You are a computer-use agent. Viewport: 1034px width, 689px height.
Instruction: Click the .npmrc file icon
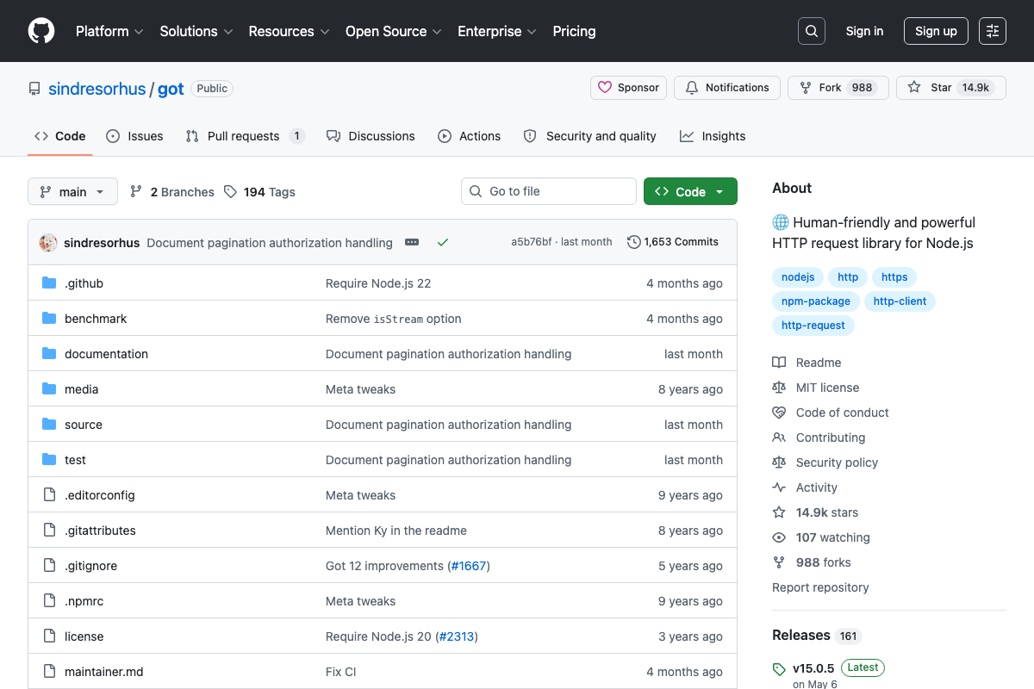[49, 601]
